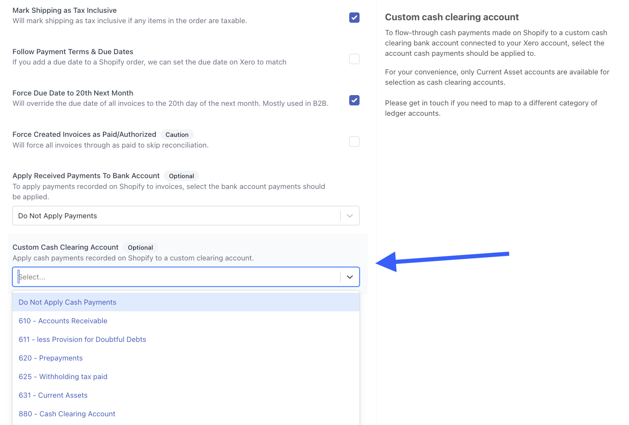Disable Force Due Date to 20th Next Month
Image resolution: width=629 pixels, height=425 pixels.
[354, 100]
